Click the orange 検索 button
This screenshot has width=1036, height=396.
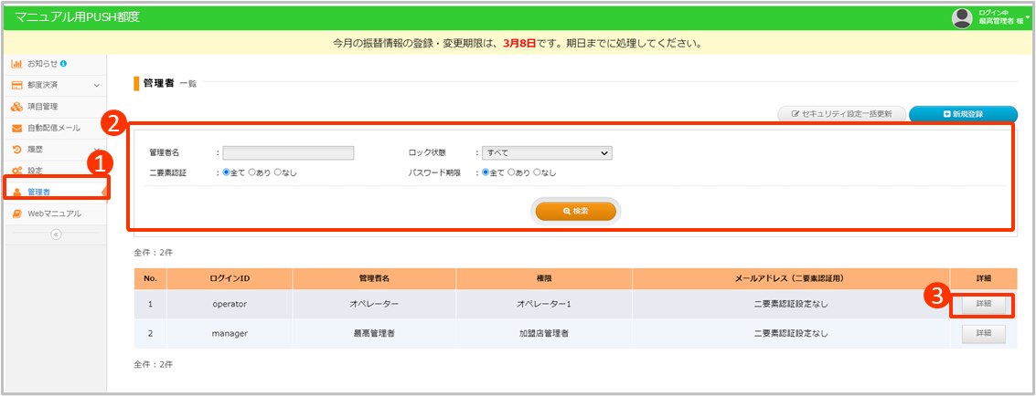coord(576,211)
